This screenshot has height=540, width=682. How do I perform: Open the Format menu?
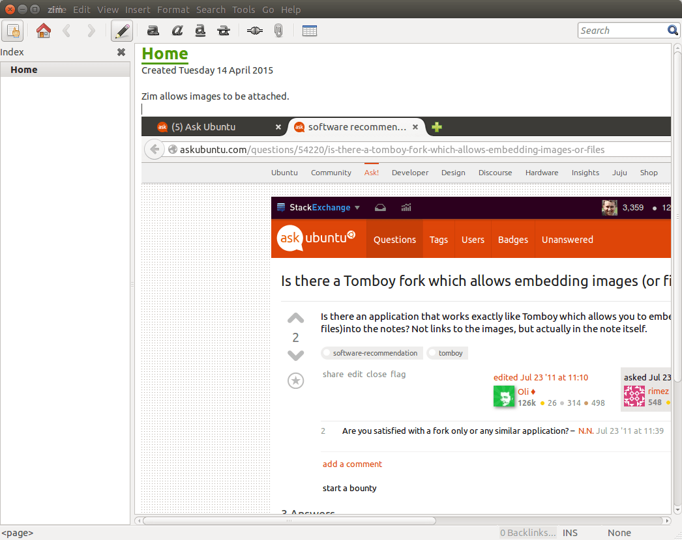point(173,10)
